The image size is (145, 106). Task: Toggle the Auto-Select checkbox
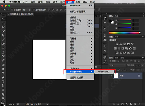tap(12, 10)
